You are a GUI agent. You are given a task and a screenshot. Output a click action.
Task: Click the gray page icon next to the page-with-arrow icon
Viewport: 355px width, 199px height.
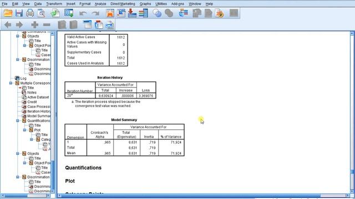209,13
